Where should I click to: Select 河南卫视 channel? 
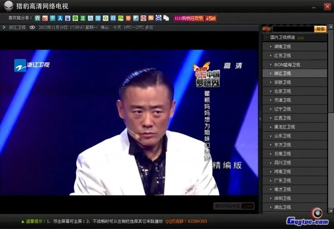point(295,172)
